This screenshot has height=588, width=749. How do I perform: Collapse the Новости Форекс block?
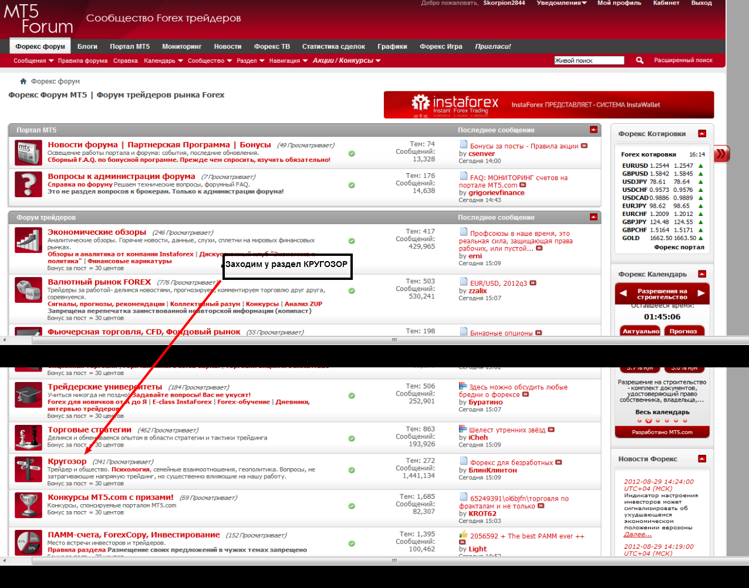point(702,459)
